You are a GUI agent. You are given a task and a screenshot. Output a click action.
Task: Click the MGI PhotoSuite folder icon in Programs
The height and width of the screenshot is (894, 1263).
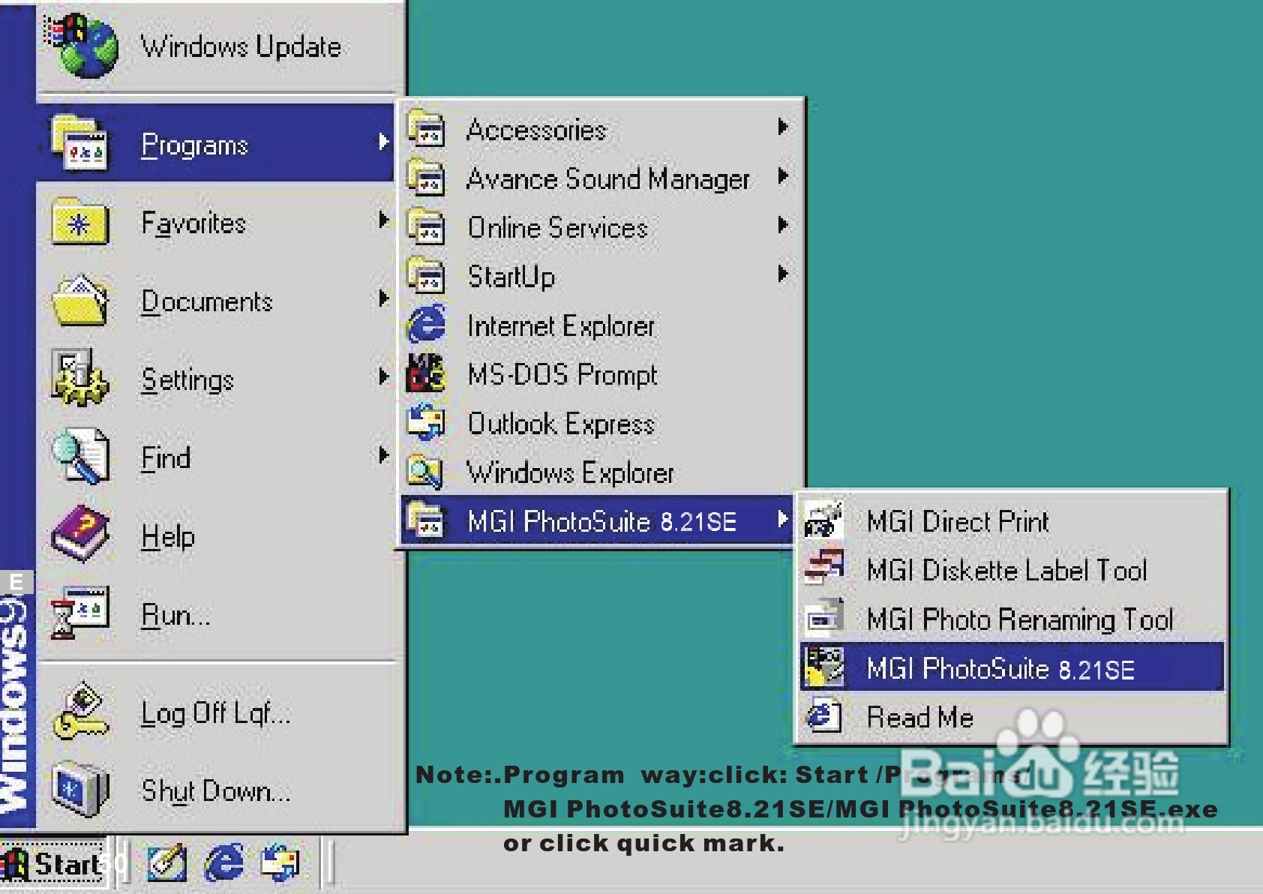426,520
